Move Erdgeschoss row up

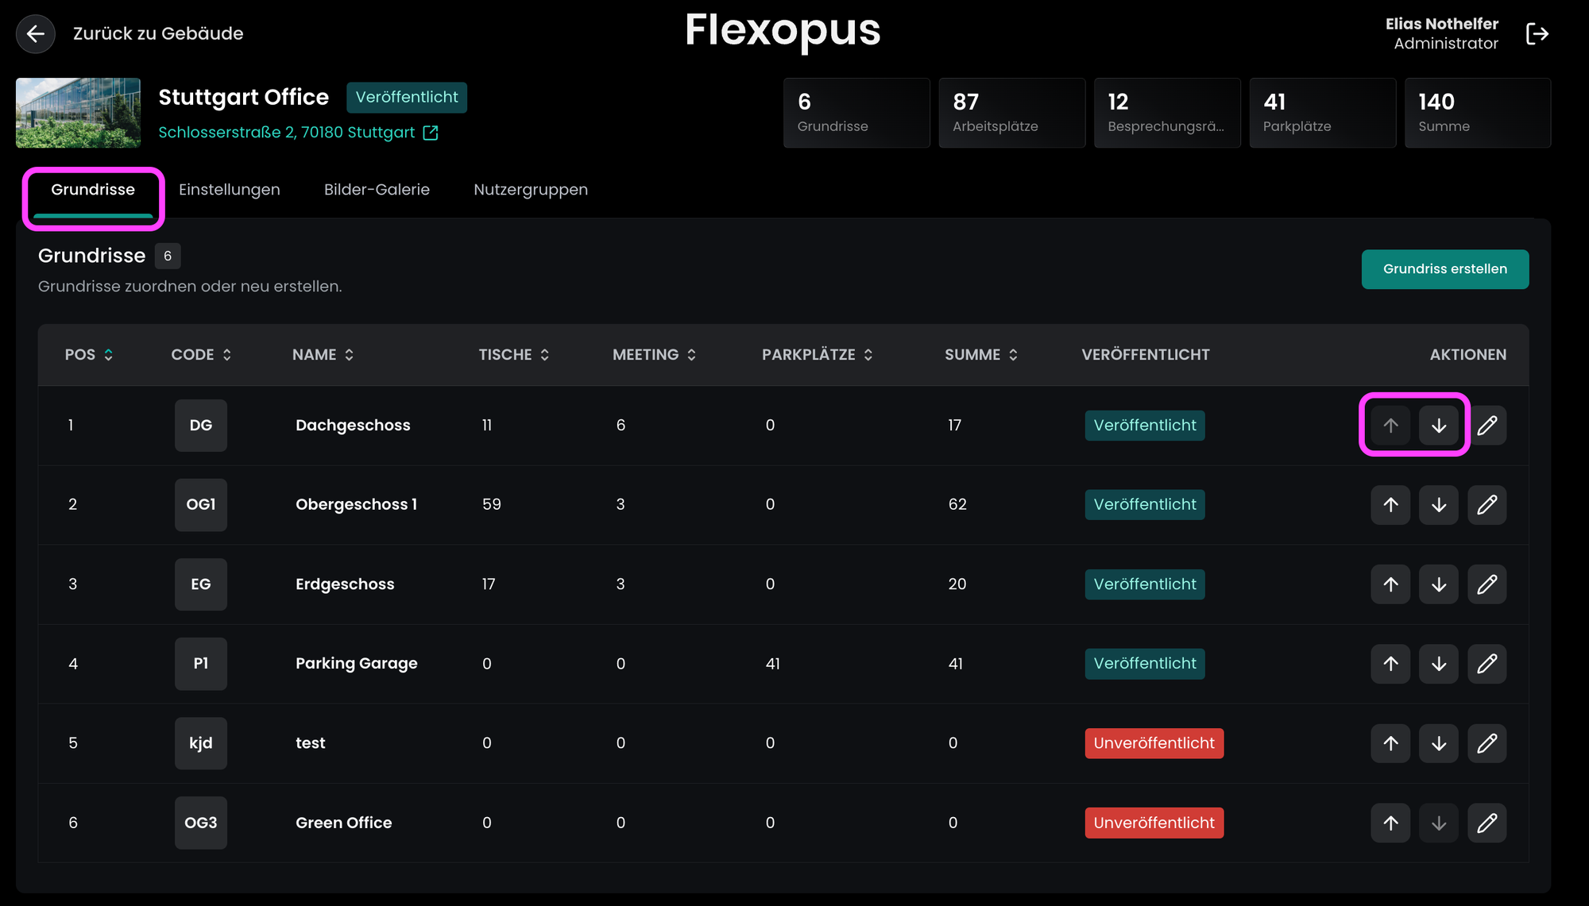point(1390,584)
